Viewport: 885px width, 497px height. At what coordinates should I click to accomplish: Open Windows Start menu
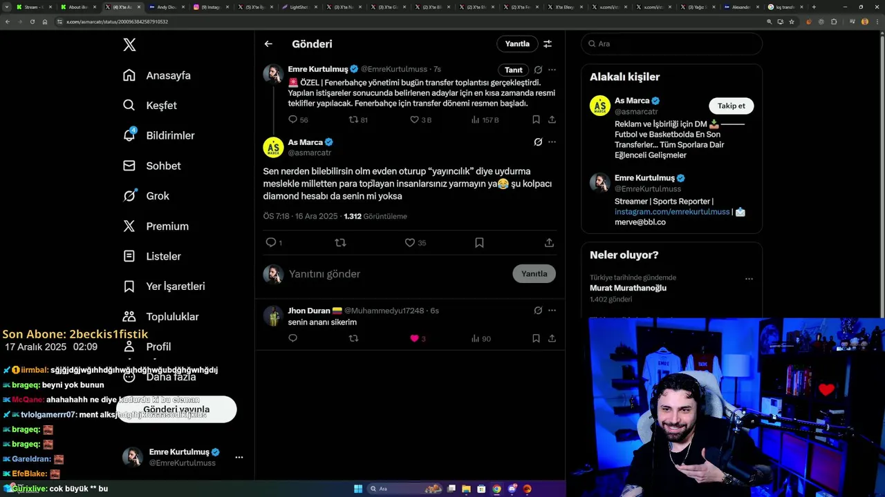coord(358,489)
